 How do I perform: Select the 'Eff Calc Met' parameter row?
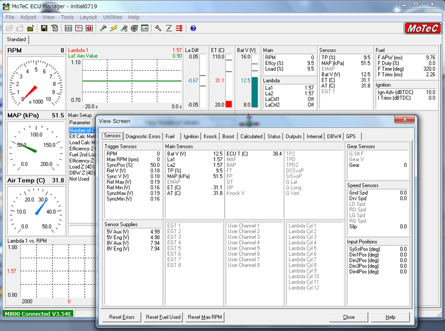pyautogui.click(x=82, y=136)
